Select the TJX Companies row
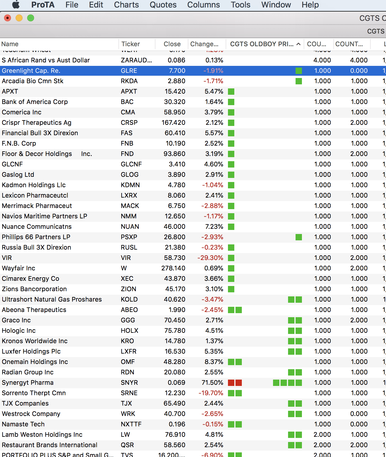Image resolution: width=386 pixels, height=457 pixels. click(193, 404)
